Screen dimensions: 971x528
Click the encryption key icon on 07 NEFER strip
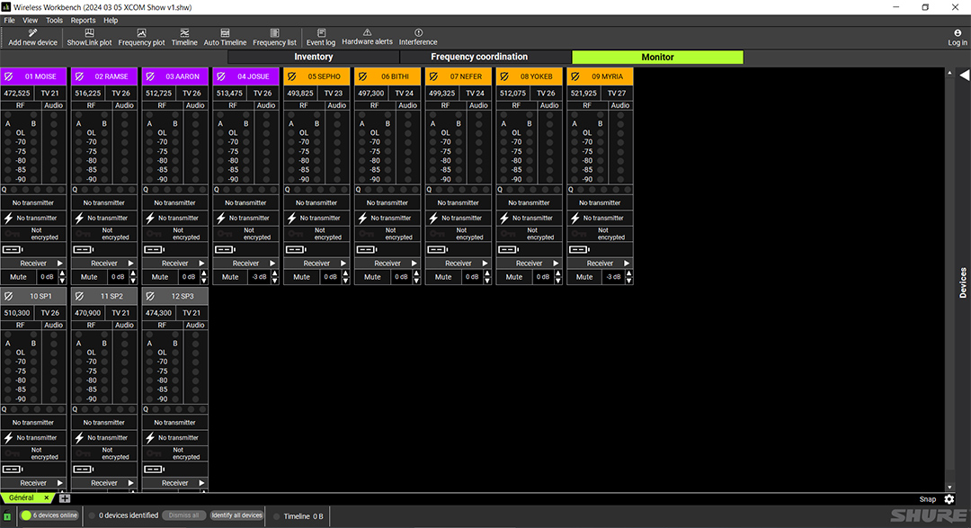[437, 234]
